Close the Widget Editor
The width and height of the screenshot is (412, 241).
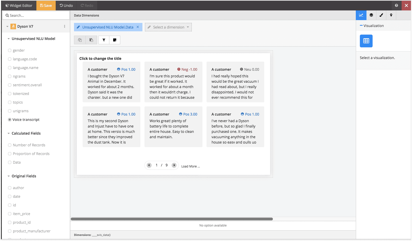click(406, 5)
